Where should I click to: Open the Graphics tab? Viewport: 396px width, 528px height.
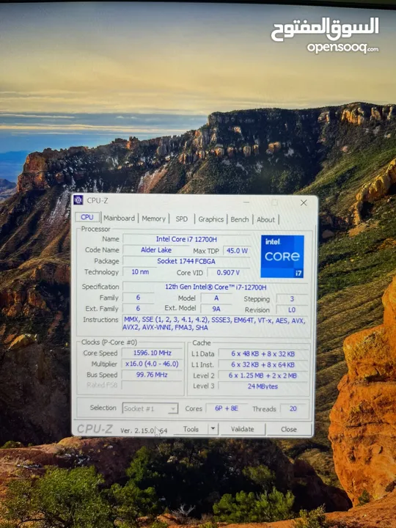[x=210, y=219]
